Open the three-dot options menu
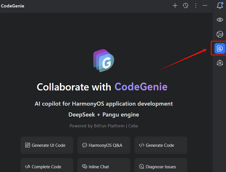The width and height of the screenshot is (226, 172). (196, 6)
